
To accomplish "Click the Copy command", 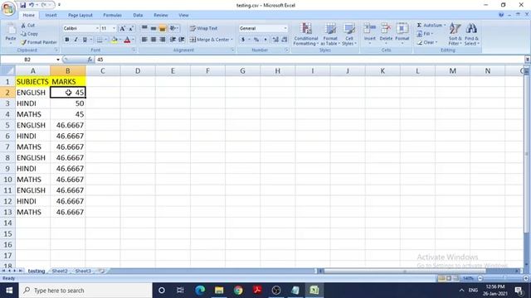I will (30, 34).
